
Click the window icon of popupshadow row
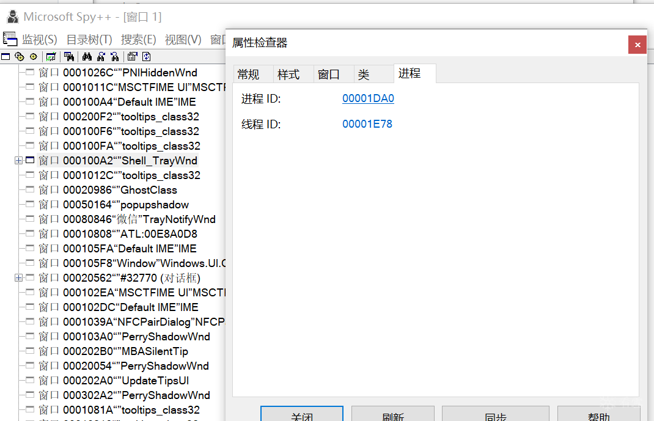30,204
